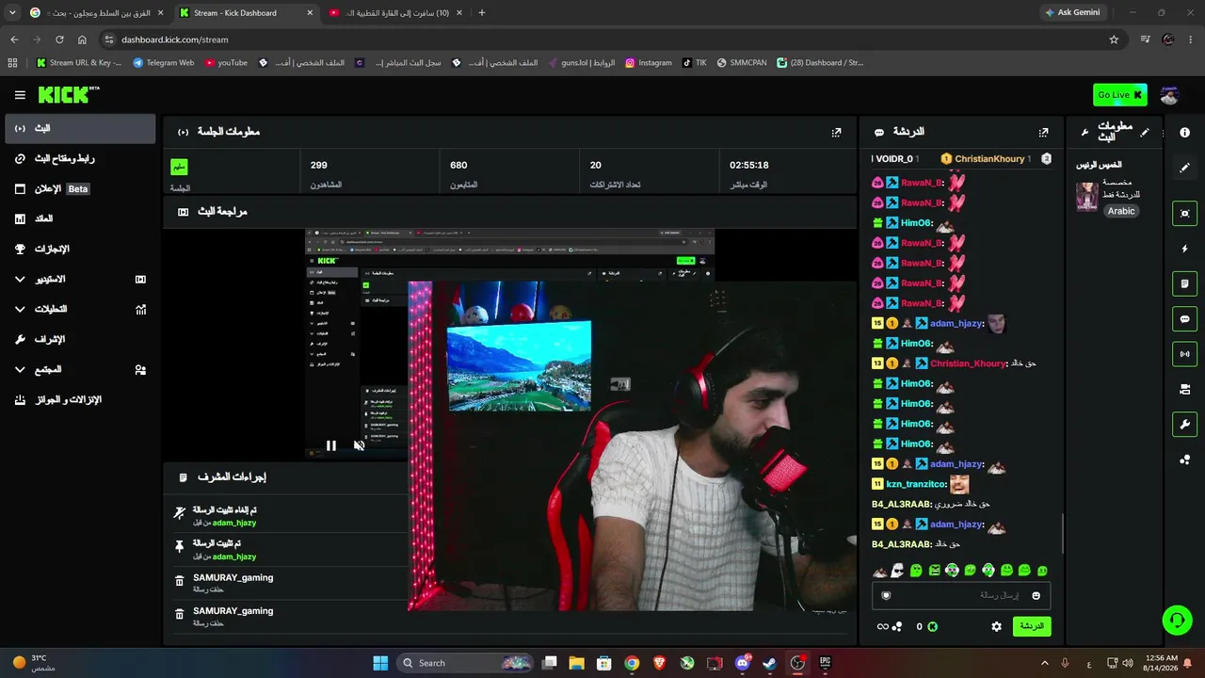The height and width of the screenshot is (678, 1205).
Task: Open the Windows Start menu
Action: pos(380,663)
